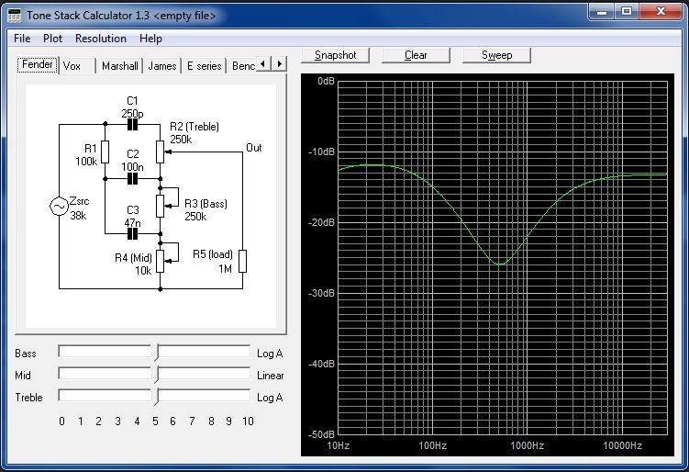Click the Bass slider handle
This screenshot has width=689, height=472.
pyautogui.click(x=155, y=352)
